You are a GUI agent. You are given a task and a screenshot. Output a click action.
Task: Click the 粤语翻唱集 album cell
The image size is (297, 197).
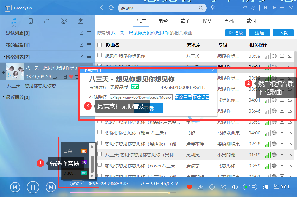point(228,144)
